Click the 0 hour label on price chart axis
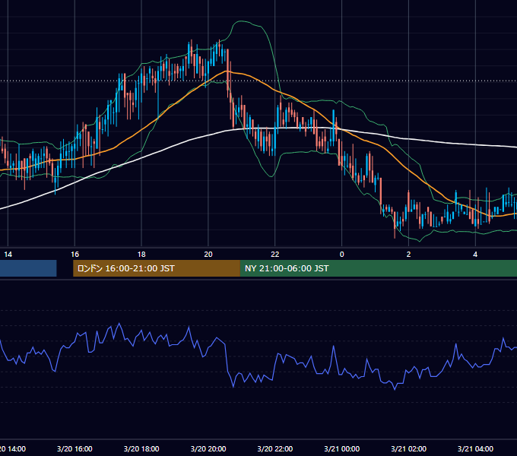This screenshot has width=517, height=456. point(342,255)
